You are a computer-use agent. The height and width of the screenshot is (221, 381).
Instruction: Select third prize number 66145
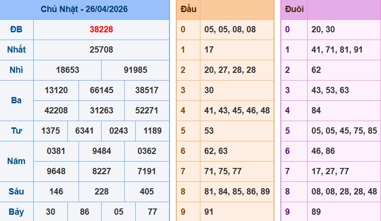point(101,90)
